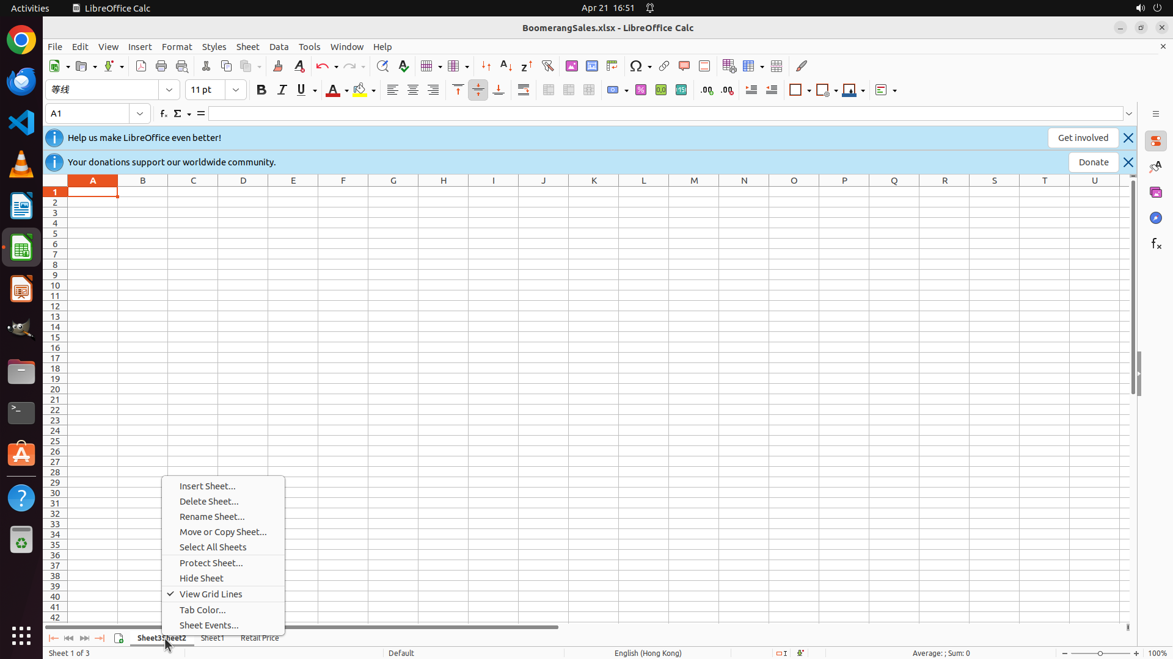This screenshot has height=659, width=1173.
Task: Click the Merge and Center Cells icon
Action: point(549,90)
